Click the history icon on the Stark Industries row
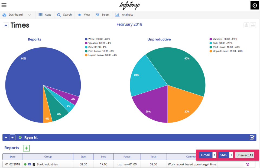 point(247,164)
